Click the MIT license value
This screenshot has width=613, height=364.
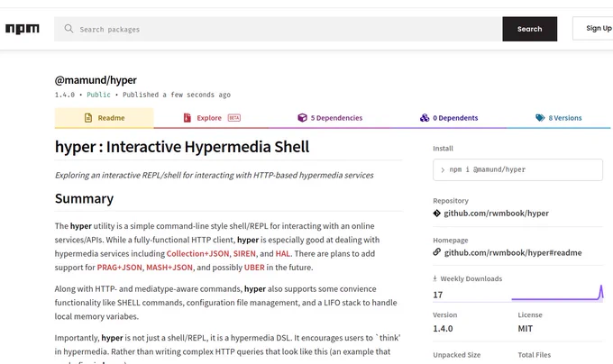click(525, 329)
